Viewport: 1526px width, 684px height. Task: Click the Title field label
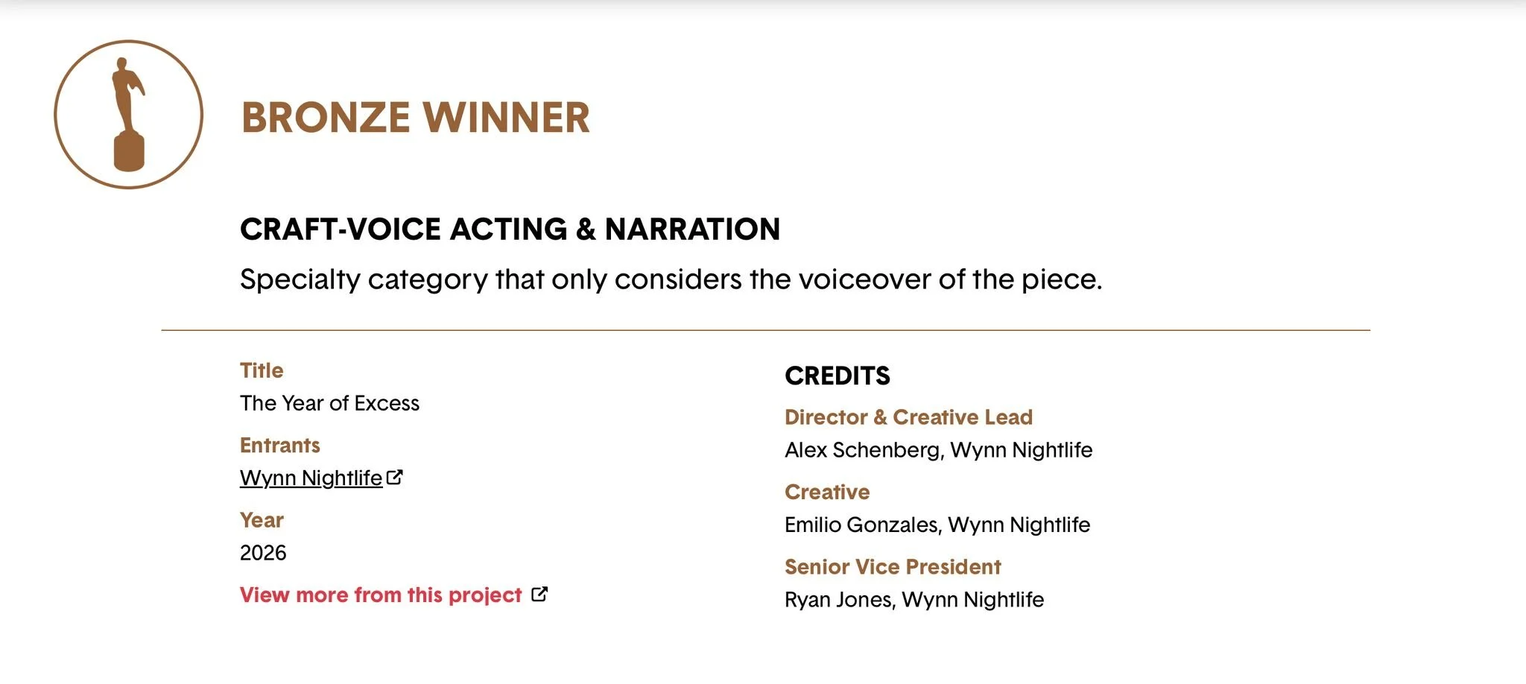click(x=262, y=370)
